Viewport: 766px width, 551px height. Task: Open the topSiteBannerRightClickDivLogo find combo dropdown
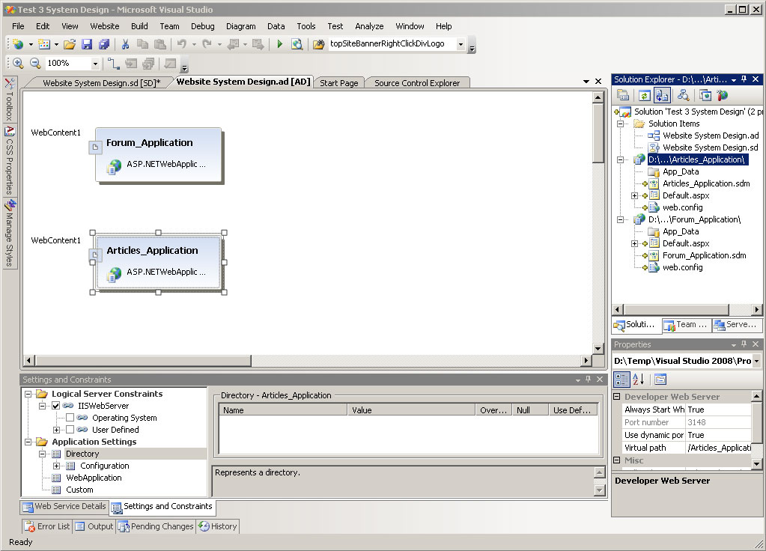[460, 44]
